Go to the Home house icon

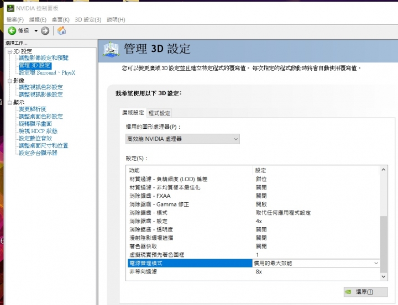[x=61, y=31]
